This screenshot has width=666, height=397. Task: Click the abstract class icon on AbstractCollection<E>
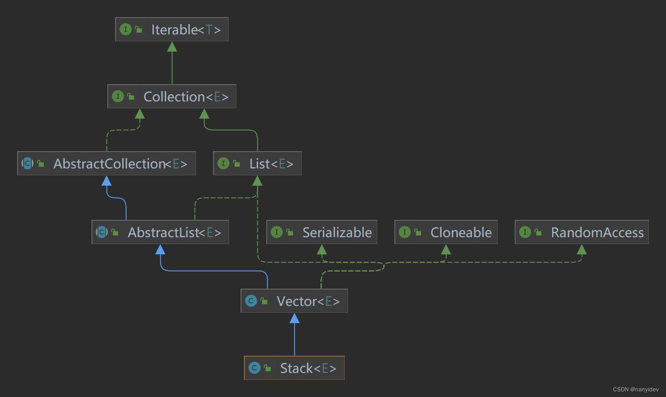click(x=27, y=163)
